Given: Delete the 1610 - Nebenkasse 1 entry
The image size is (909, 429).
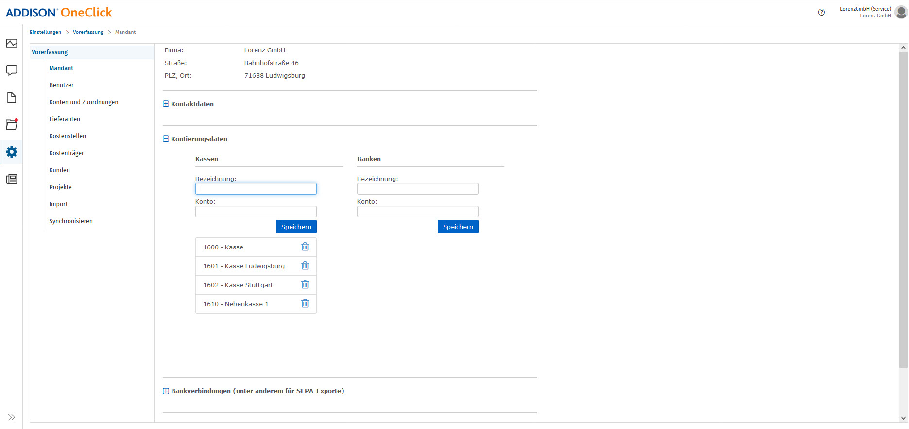Looking at the screenshot, I should (305, 303).
